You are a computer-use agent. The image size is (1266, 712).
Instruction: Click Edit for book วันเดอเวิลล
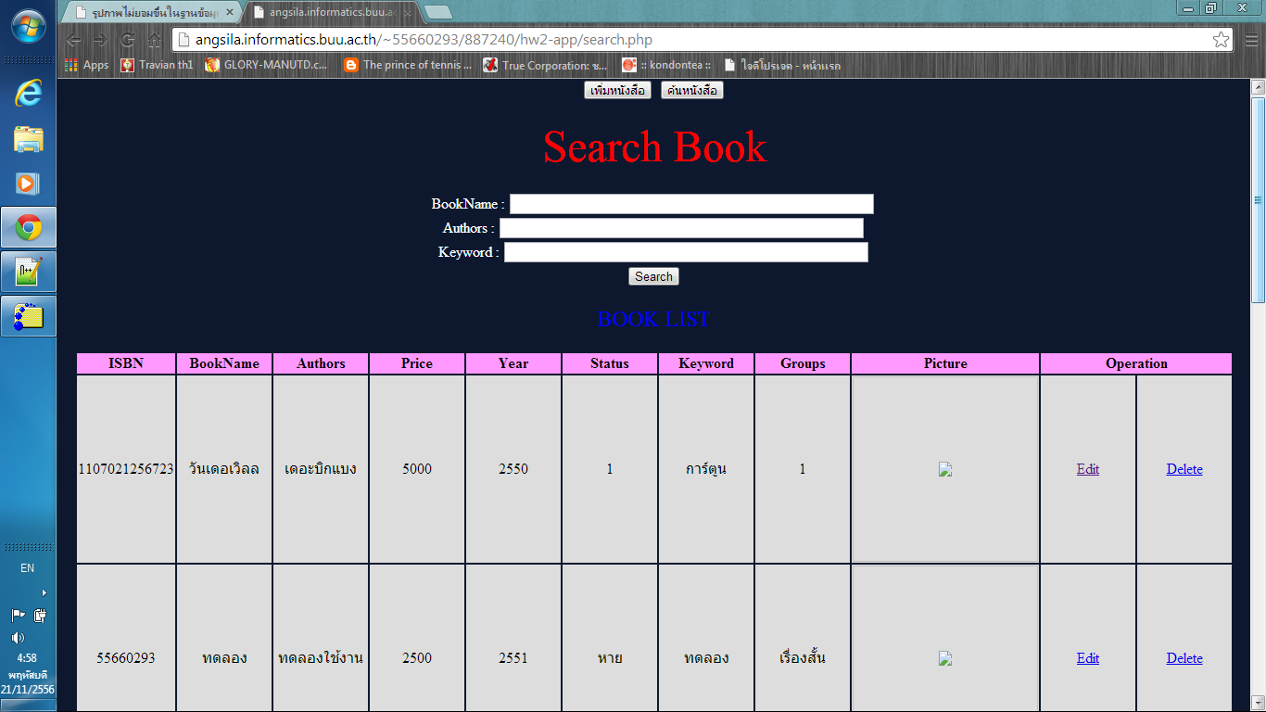pyautogui.click(x=1088, y=469)
